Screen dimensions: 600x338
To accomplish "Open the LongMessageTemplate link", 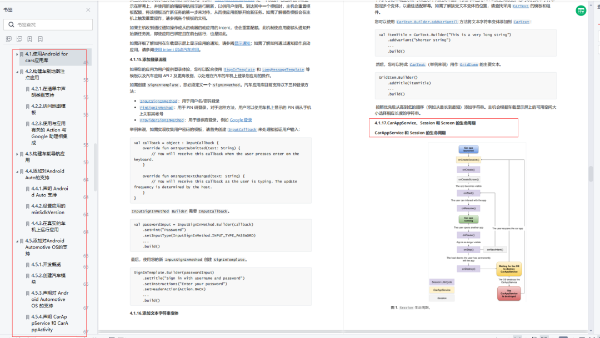I will (x=283, y=69).
